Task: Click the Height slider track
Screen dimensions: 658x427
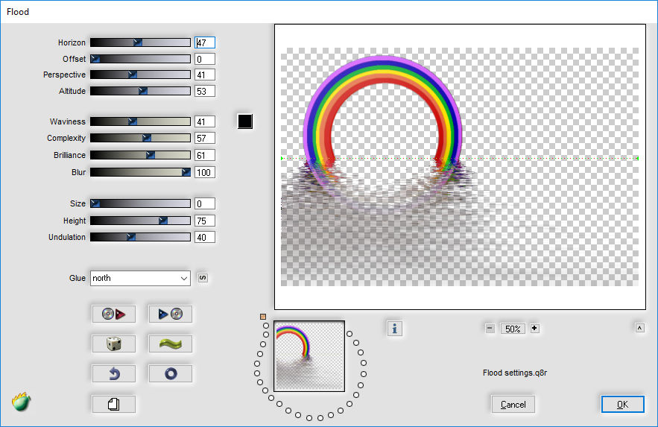Action: (x=140, y=221)
